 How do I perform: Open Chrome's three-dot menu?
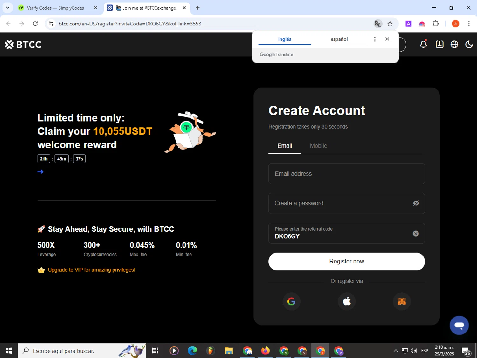click(x=469, y=24)
